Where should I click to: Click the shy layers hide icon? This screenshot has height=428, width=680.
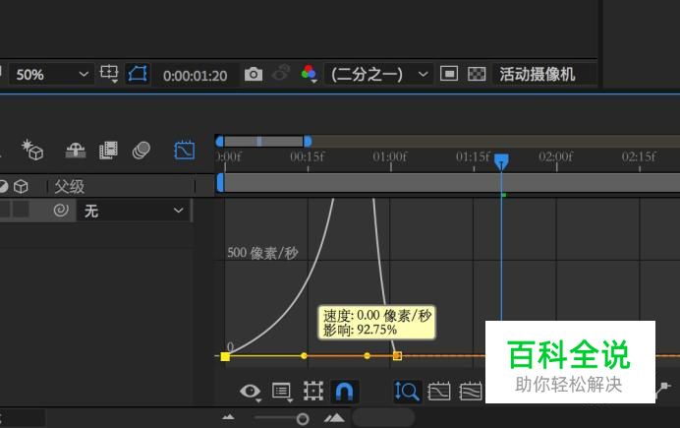point(75,151)
